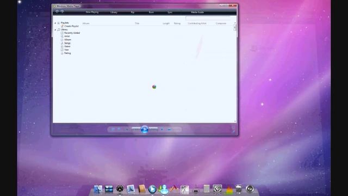
Task: Select Genre in the library tree
Action: tap(67, 46)
